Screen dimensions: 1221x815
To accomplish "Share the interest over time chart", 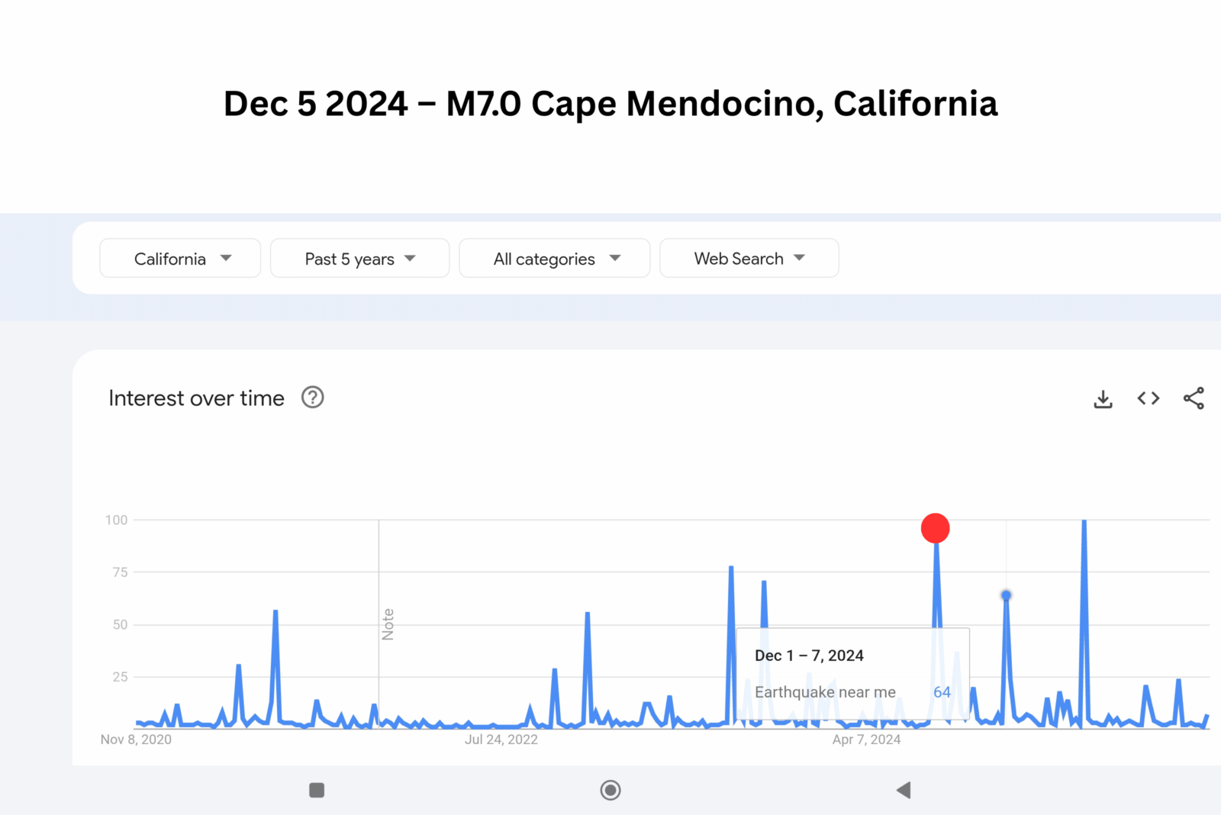I will pos(1194,398).
